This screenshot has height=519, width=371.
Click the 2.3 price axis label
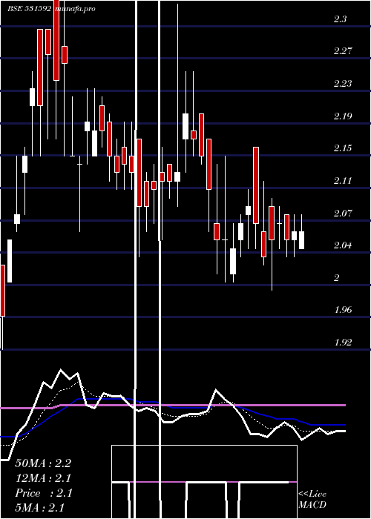coord(340,19)
